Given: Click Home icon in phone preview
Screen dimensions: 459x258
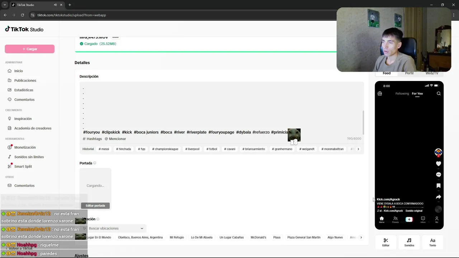Looking at the screenshot, I should pos(382,220).
